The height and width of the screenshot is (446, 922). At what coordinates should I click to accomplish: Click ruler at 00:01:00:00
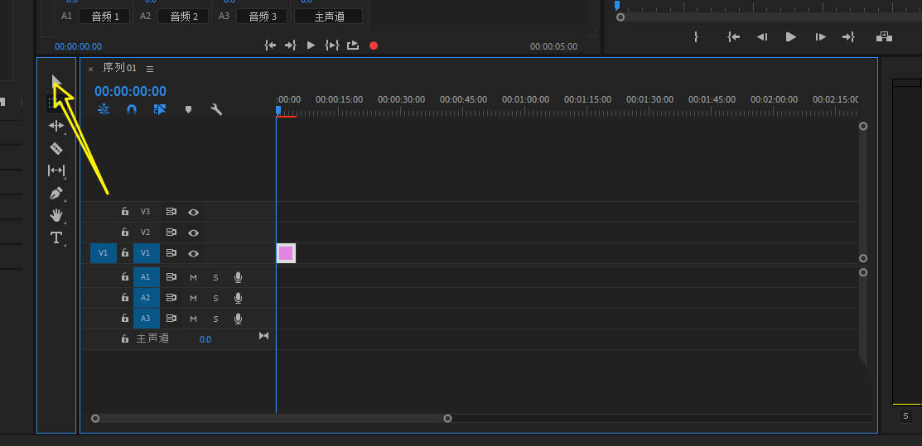click(526, 100)
